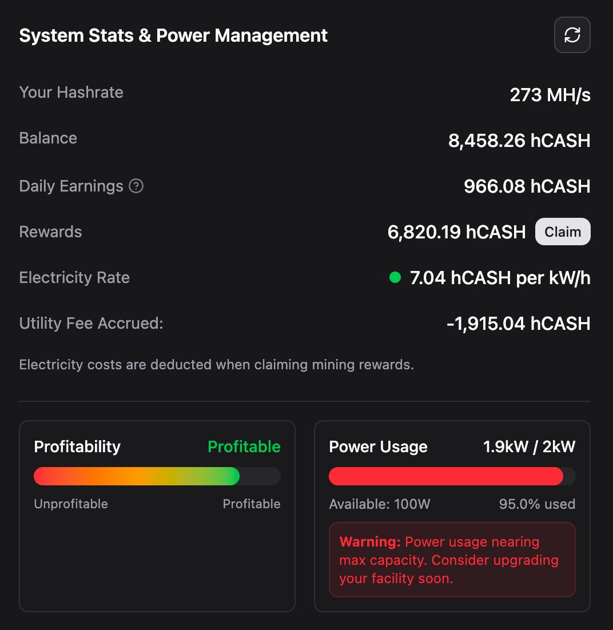Click the green electricity rate status dot
The height and width of the screenshot is (630, 613).
(x=395, y=278)
